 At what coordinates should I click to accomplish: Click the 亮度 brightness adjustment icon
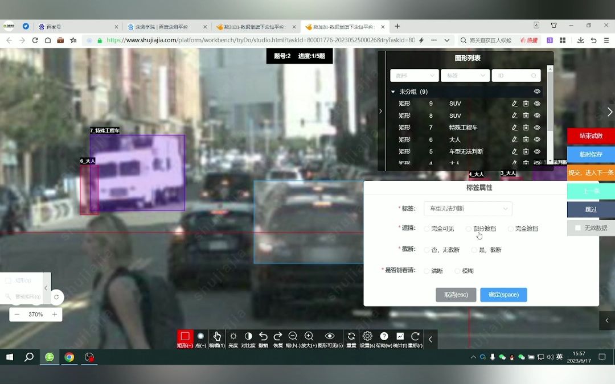point(232,336)
